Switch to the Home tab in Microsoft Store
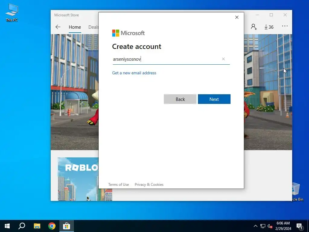Image resolution: width=309 pixels, height=232 pixels. click(75, 27)
